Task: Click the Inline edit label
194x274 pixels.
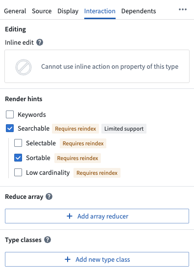Action: (19, 42)
